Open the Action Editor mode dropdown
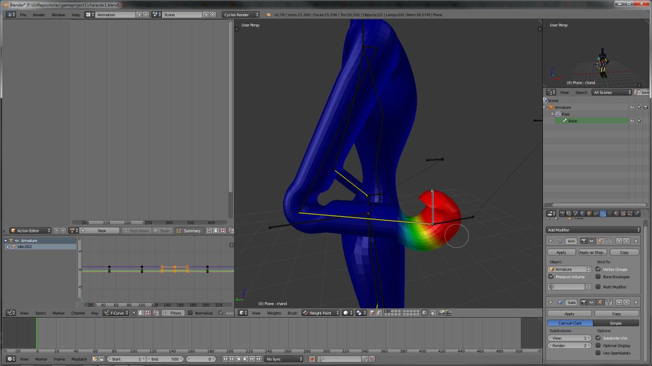 pos(31,231)
